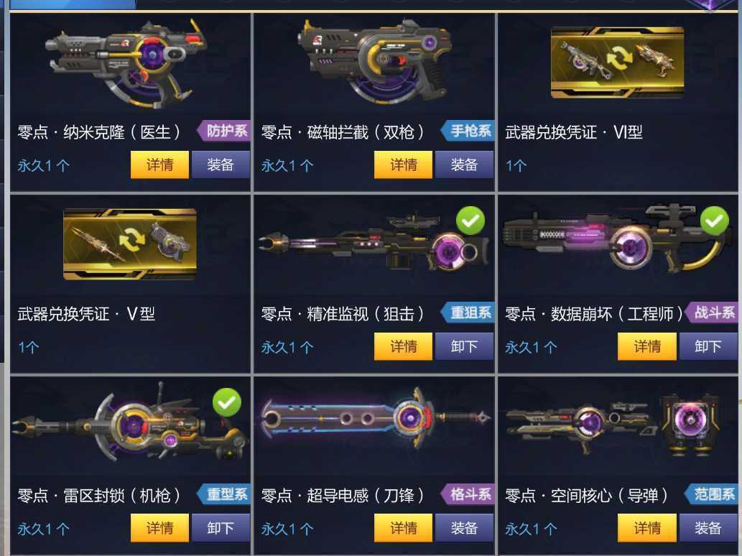742x556 pixels.
Task: Equip 零点·磁轴拦截 (双枪) with 装备 button
Action: point(464,165)
